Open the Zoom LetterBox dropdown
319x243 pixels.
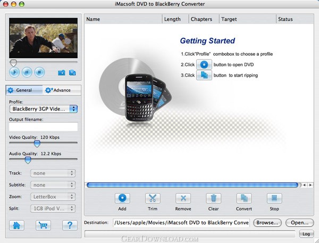[x=53, y=197]
